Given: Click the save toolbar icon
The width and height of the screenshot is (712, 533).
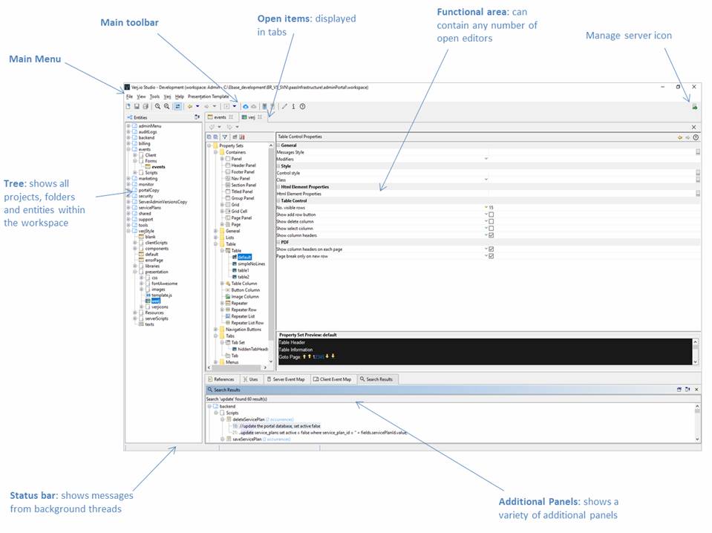Looking at the screenshot, I should point(137,107).
